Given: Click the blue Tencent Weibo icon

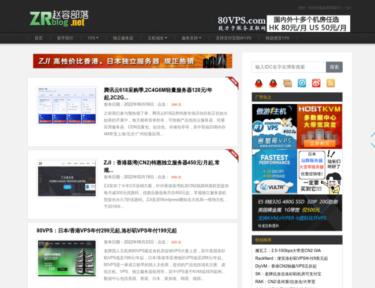Looking at the screenshot, I should (x=302, y=83).
